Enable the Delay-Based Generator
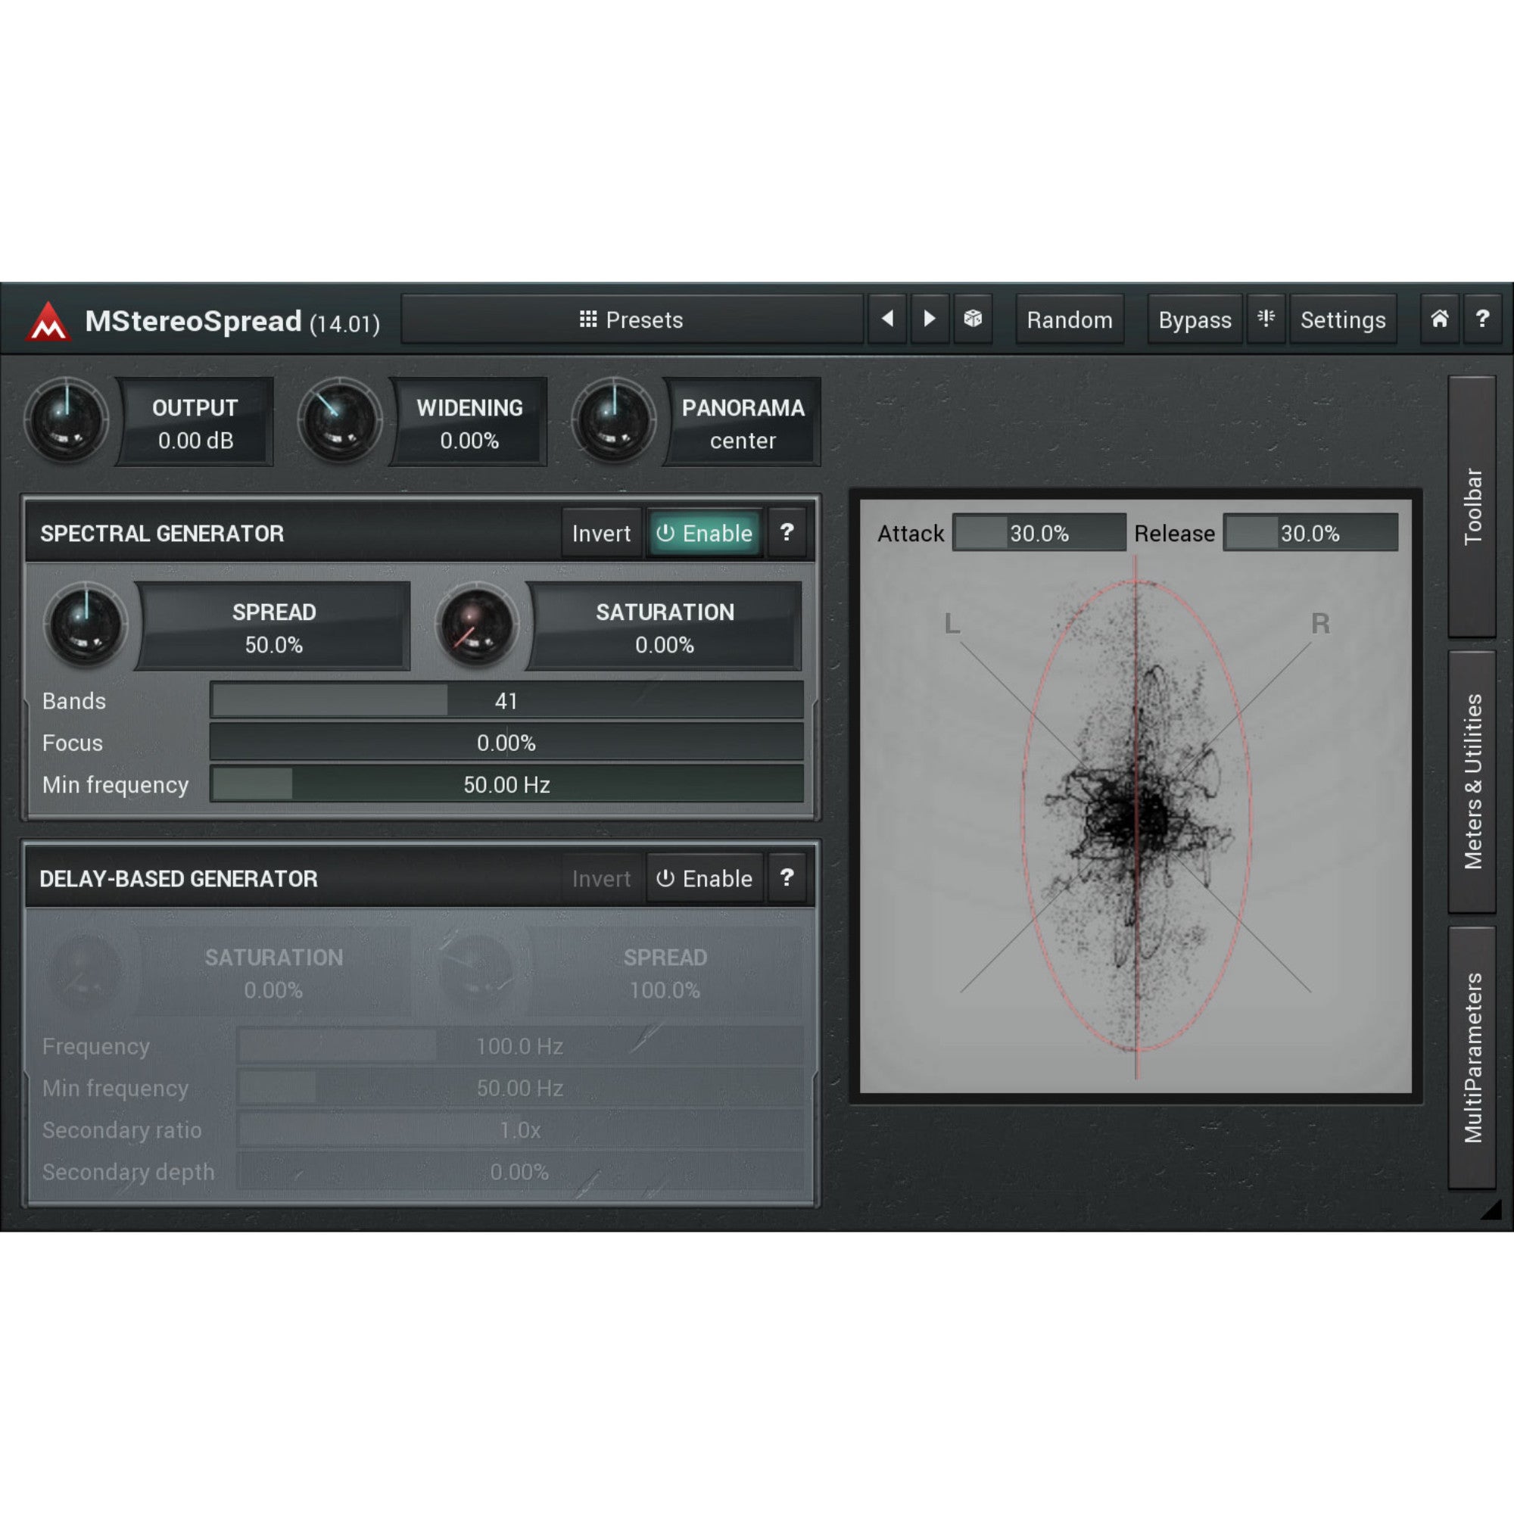 [x=705, y=877]
